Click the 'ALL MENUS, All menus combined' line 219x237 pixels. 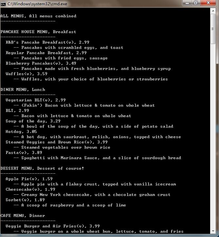pyautogui.click(x=38, y=16)
